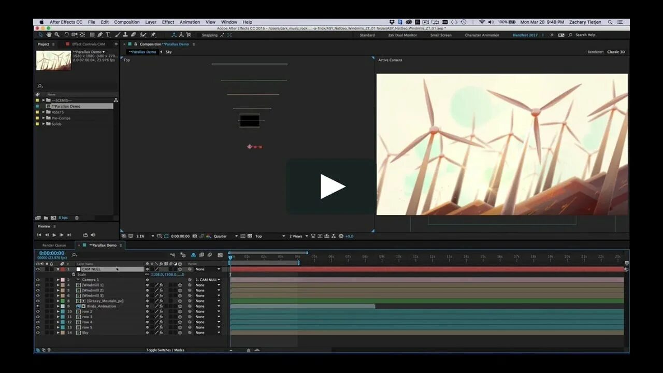663x373 pixels.
Task: Hide the Camera 1 layer
Action: coord(37,280)
